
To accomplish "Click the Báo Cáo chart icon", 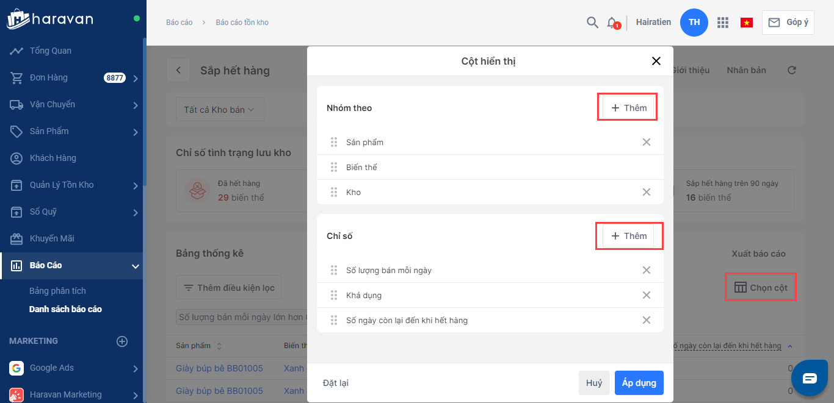I will click(16, 265).
